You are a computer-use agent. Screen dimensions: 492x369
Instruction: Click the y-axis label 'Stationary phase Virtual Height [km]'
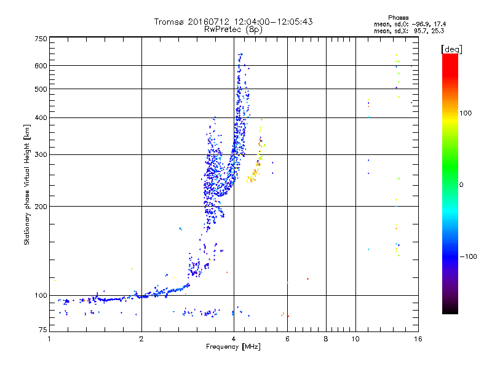tap(26, 184)
